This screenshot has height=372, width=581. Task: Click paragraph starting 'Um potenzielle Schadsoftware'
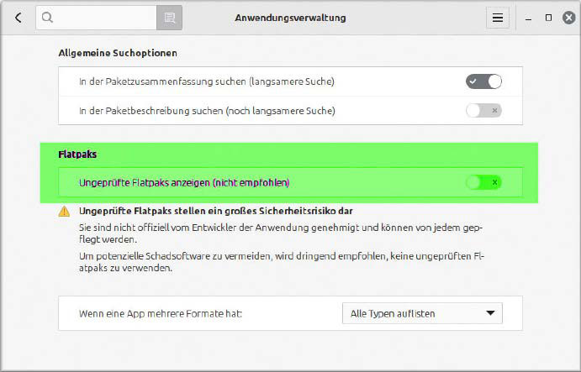[282, 262]
